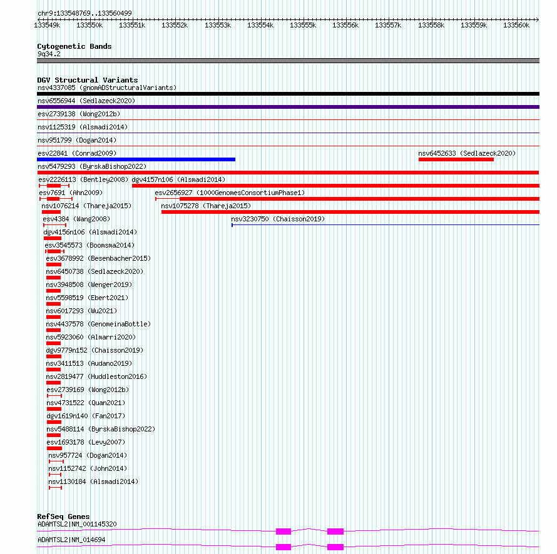
Task: Select the DGV Structural Variants track title
Action: point(88,80)
